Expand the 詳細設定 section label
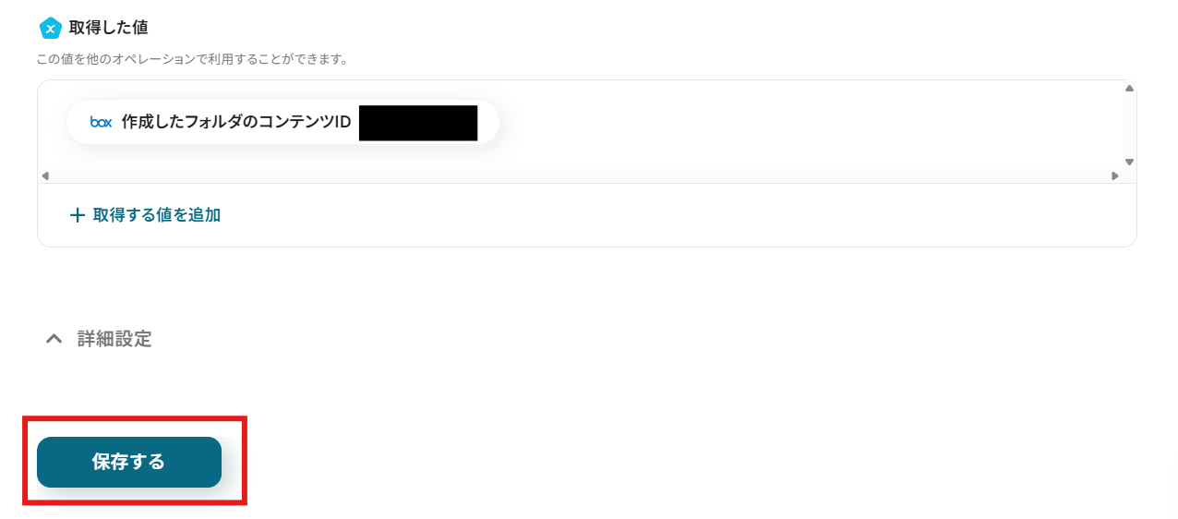The image size is (1178, 519). click(114, 339)
